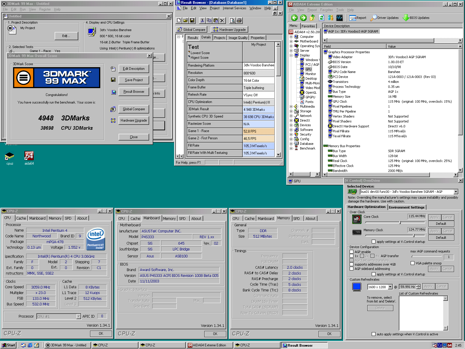Open the CPU-Z Processor CPU #1 dropdown
The height and width of the screenshot is (349, 465).
coord(78,316)
